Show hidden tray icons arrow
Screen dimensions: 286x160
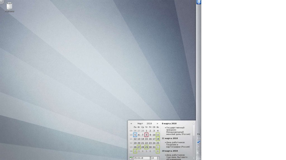point(199,146)
